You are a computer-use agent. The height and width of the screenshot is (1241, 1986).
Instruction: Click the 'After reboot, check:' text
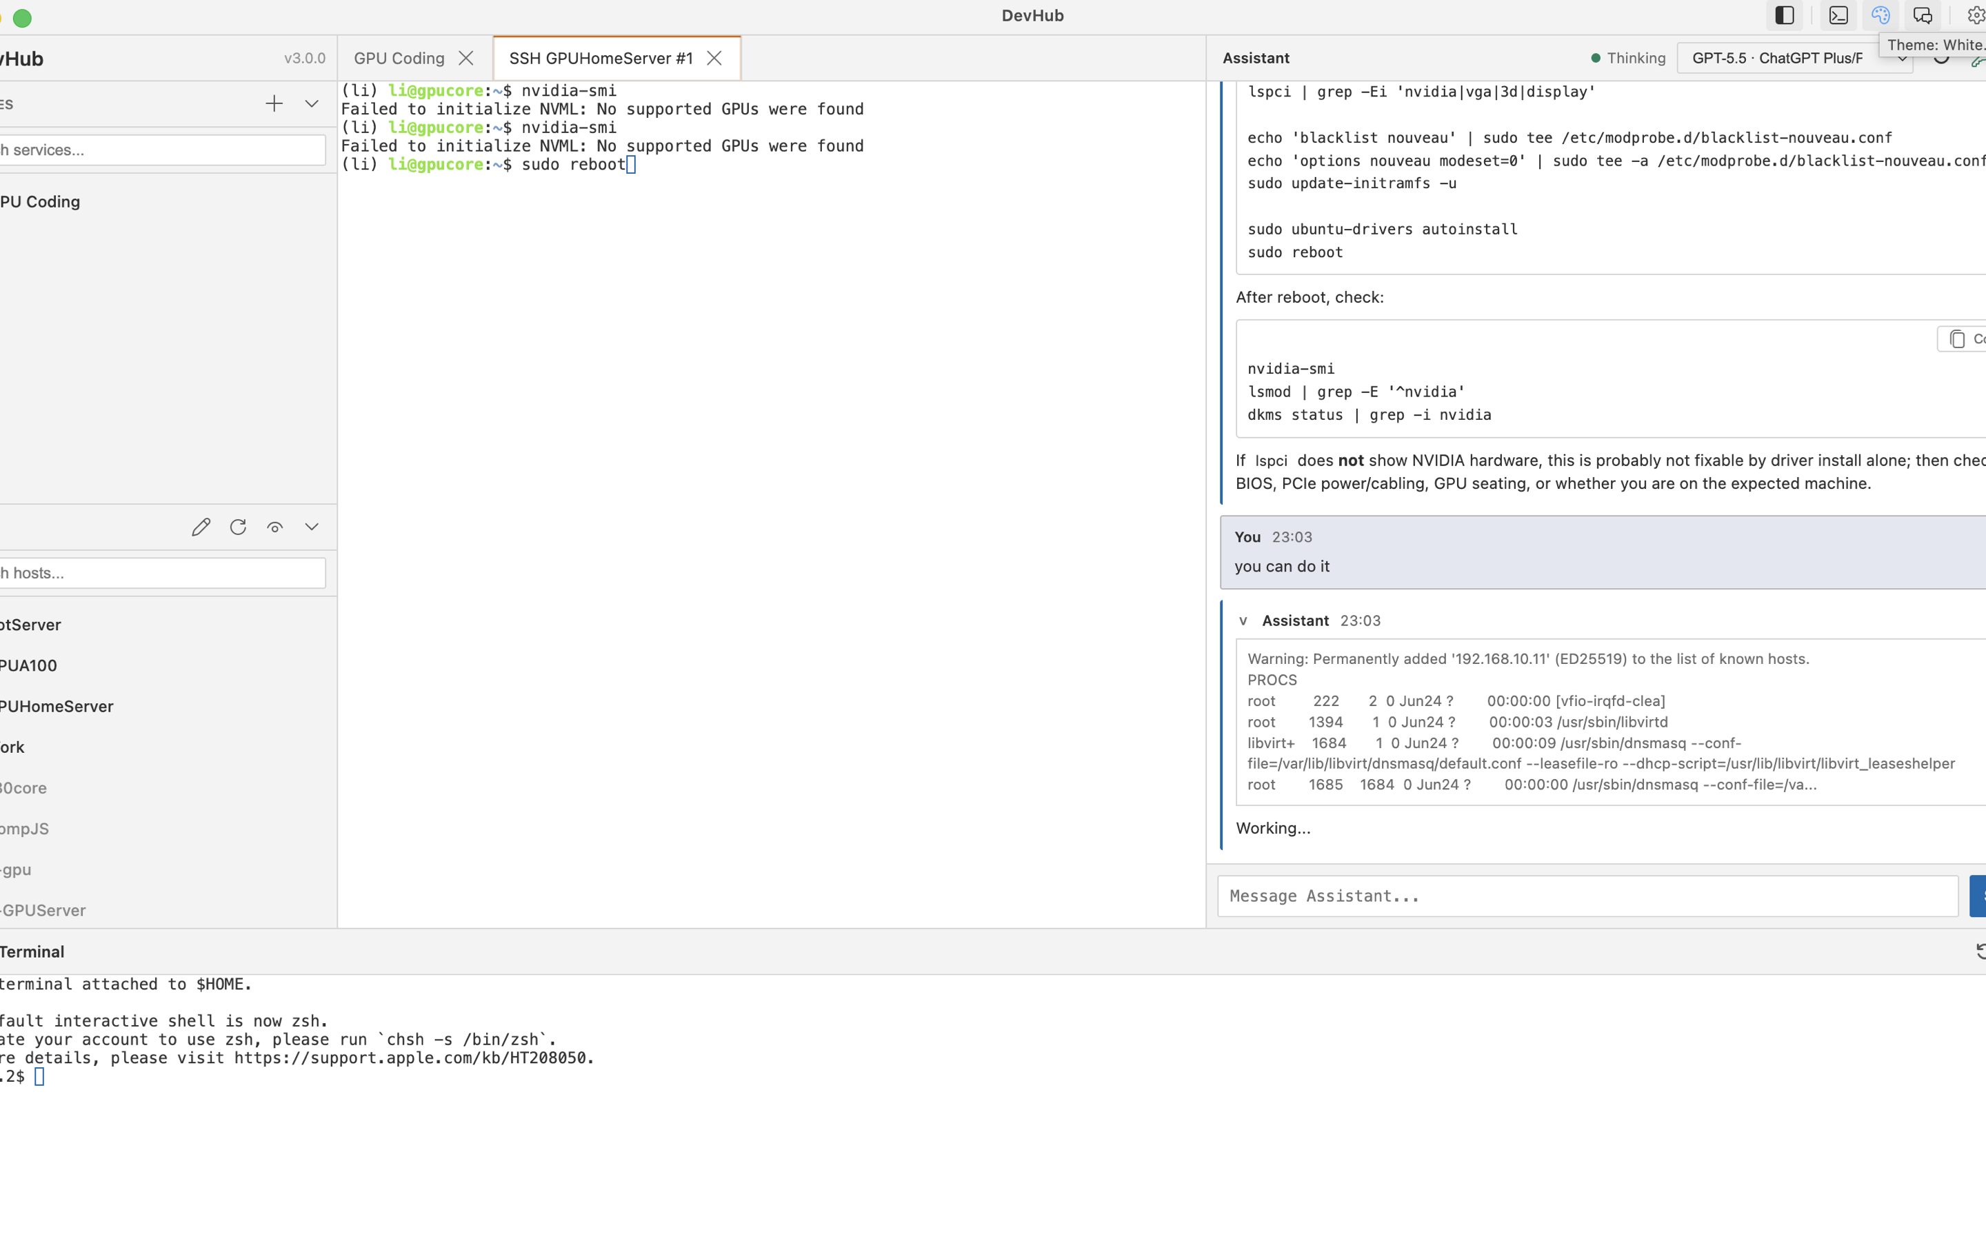1310,297
